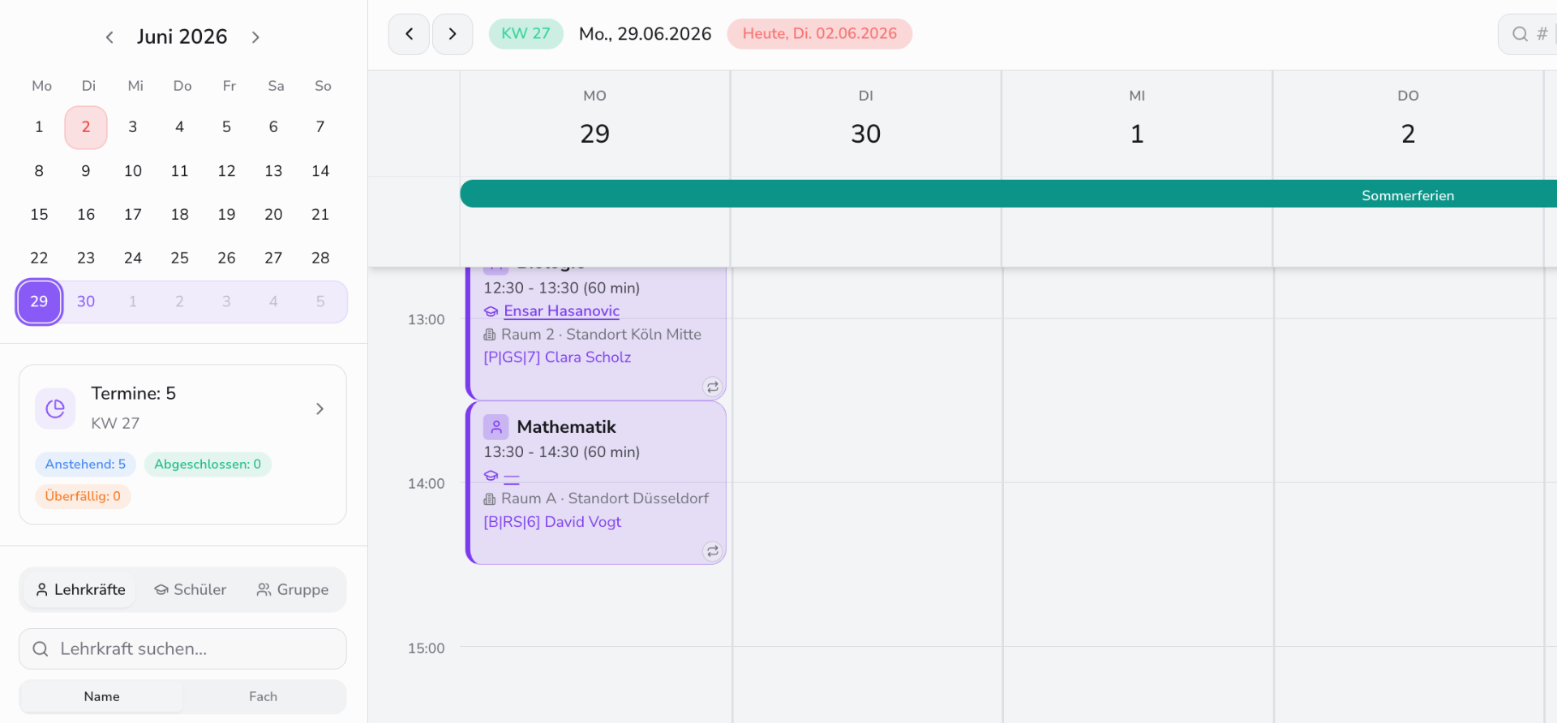Select June 29 in mini calendar
1557x723 pixels.
[39, 302]
